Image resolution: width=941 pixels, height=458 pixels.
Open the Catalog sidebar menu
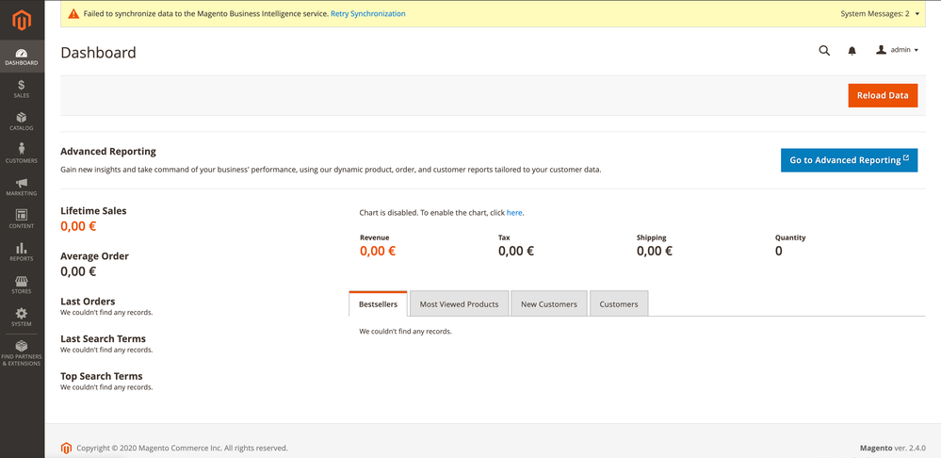[x=21, y=122]
